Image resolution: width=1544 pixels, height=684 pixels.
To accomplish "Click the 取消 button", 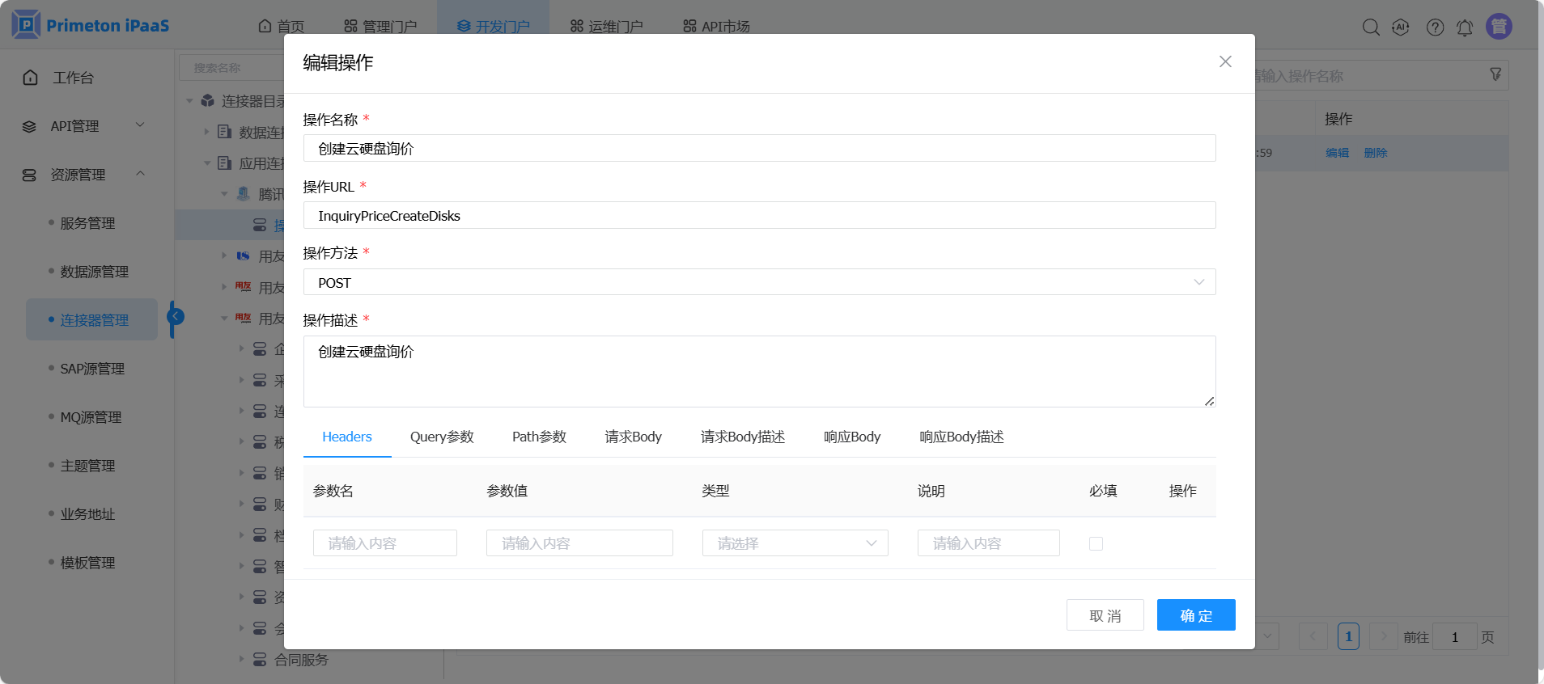I will [1105, 615].
